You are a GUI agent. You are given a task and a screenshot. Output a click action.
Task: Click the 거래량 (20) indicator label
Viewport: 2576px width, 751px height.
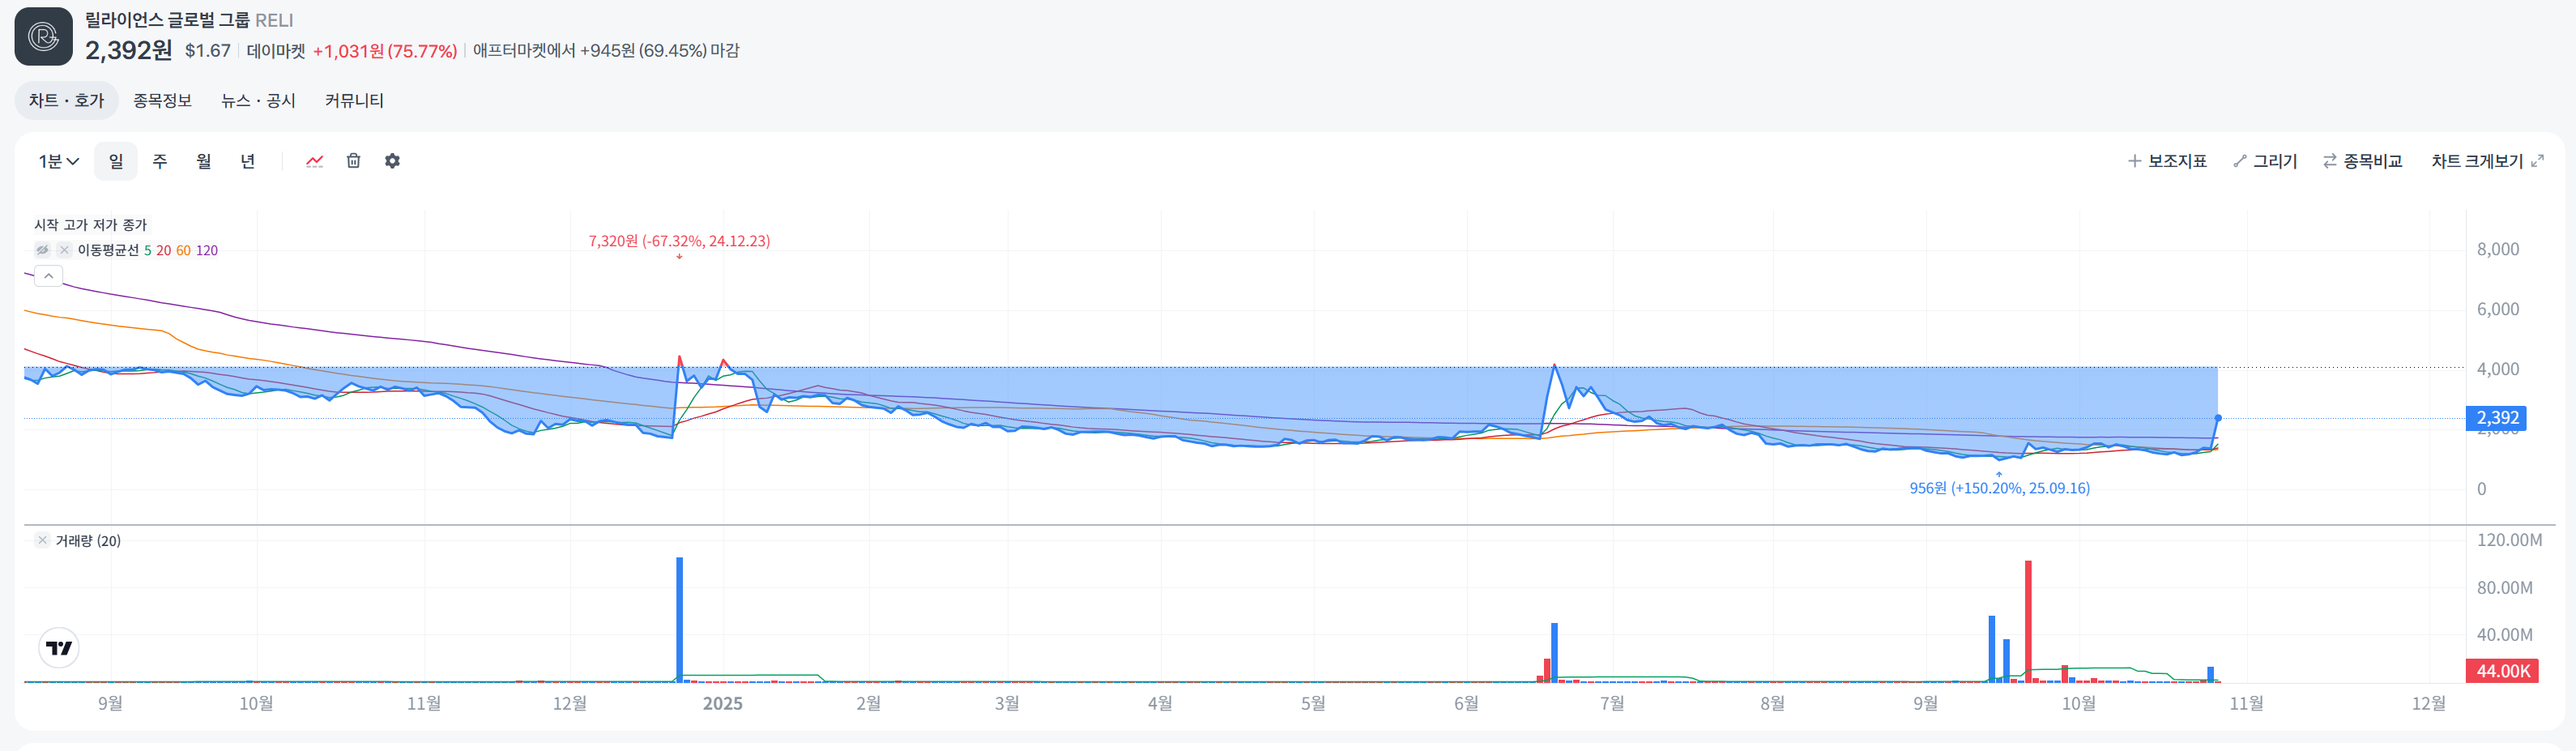click(x=88, y=541)
